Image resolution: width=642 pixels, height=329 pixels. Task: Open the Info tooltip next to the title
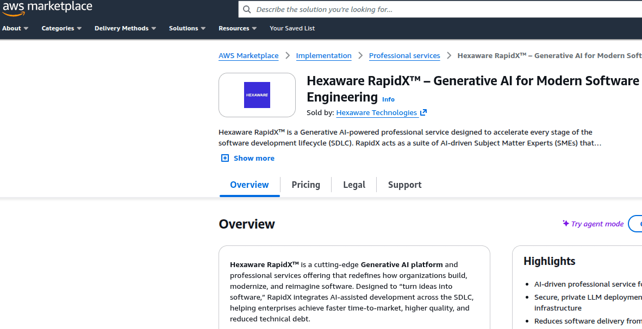click(388, 99)
